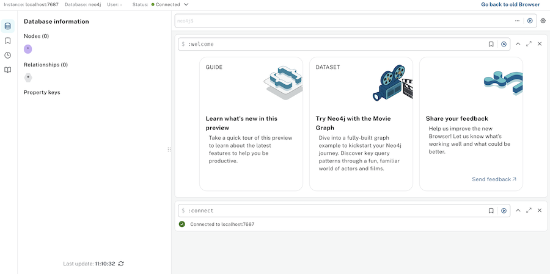The image size is (550, 274).
Task: Click the purple all-nodes asterisk label
Action: [x=28, y=49]
